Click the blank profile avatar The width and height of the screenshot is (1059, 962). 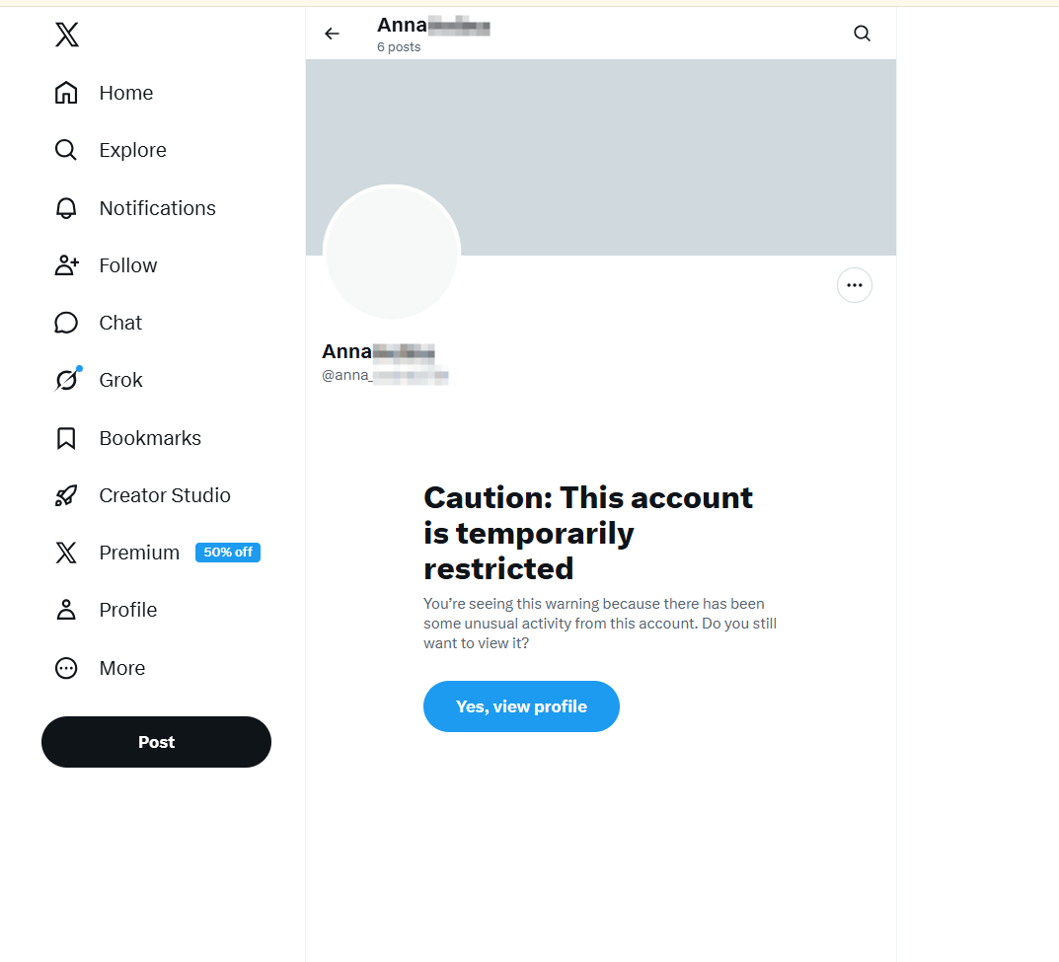click(392, 253)
